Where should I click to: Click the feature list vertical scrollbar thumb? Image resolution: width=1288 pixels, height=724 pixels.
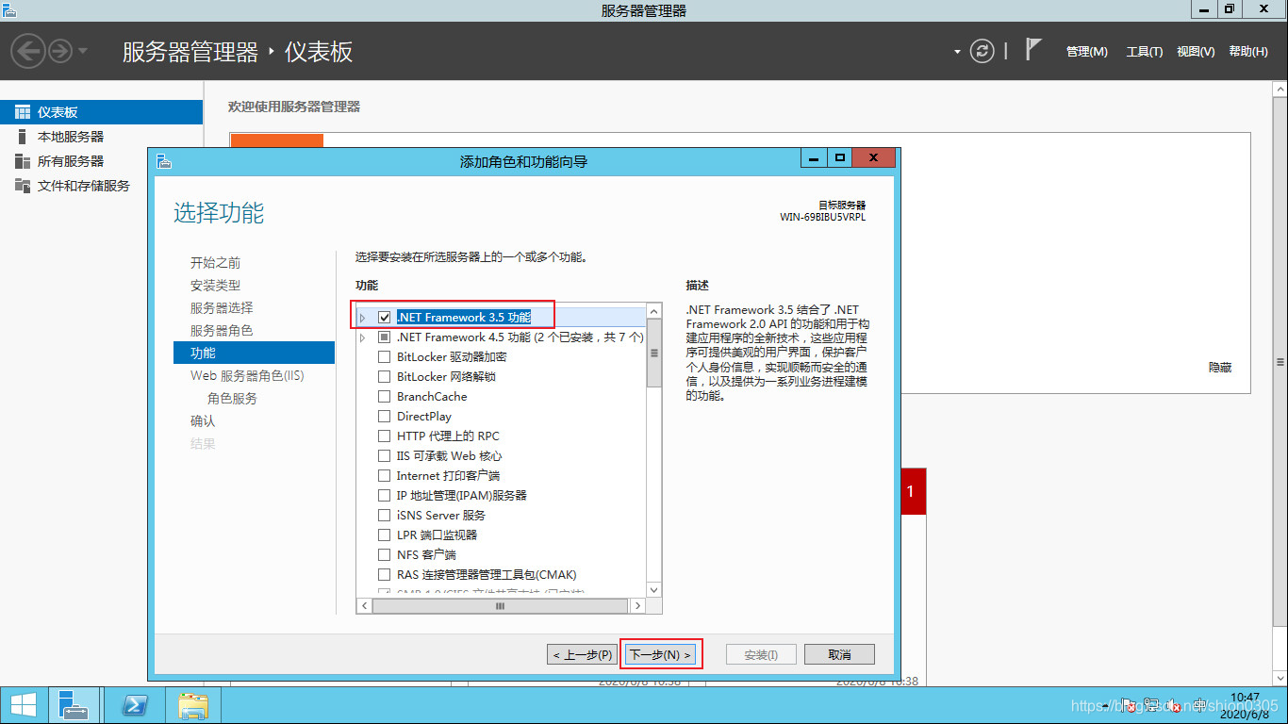pos(653,354)
